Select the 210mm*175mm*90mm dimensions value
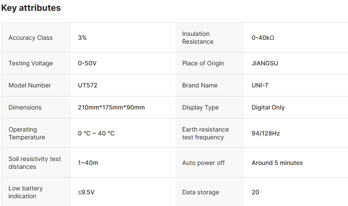348x206 pixels. click(x=112, y=107)
